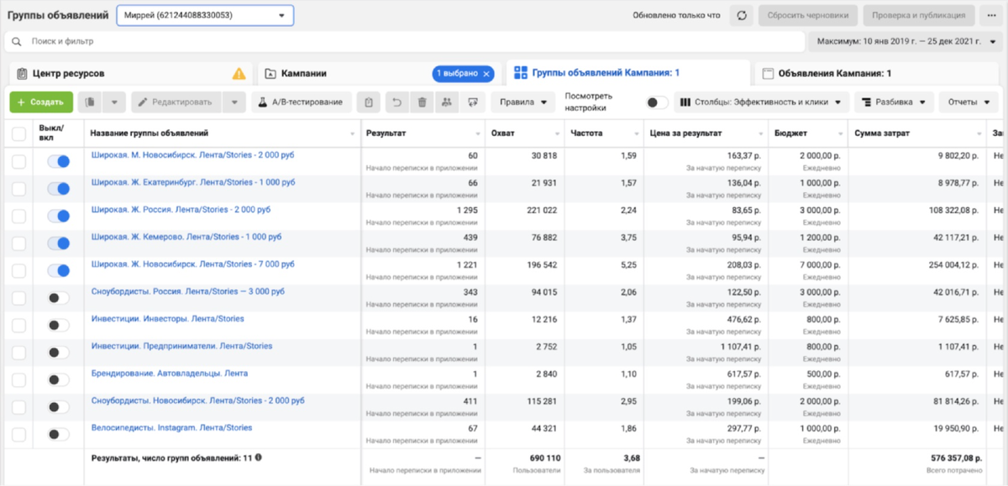1008x486 pixels.
Task: Open ad set Инвестиции. Предприниматели. Лента/Stories link
Action: 181,346
